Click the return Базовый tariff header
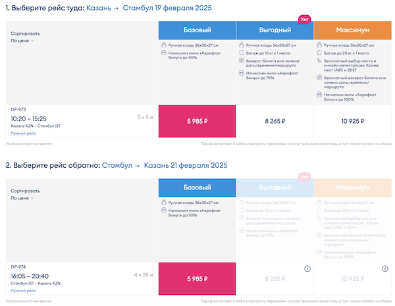The height and width of the screenshot is (306, 395). (x=197, y=188)
